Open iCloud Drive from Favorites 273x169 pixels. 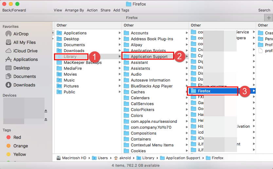[x=21, y=51]
